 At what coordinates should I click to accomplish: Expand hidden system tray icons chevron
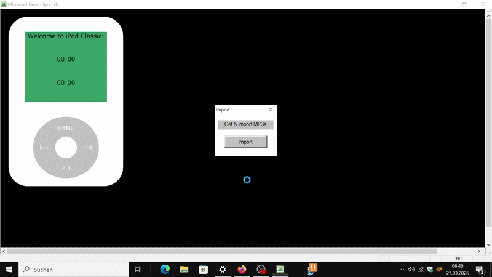coord(402,269)
